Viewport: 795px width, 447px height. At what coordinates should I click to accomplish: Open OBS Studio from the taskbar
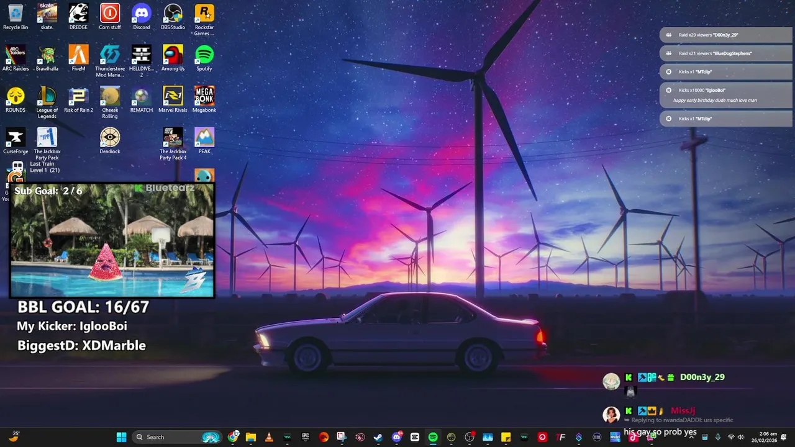click(x=469, y=437)
